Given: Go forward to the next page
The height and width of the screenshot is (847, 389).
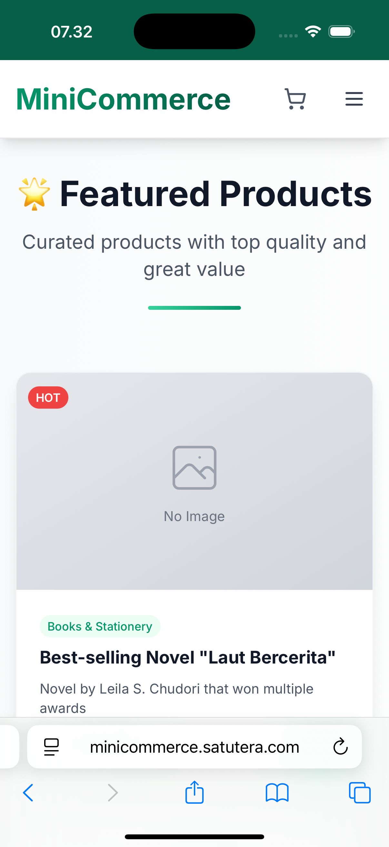Looking at the screenshot, I should (113, 793).
